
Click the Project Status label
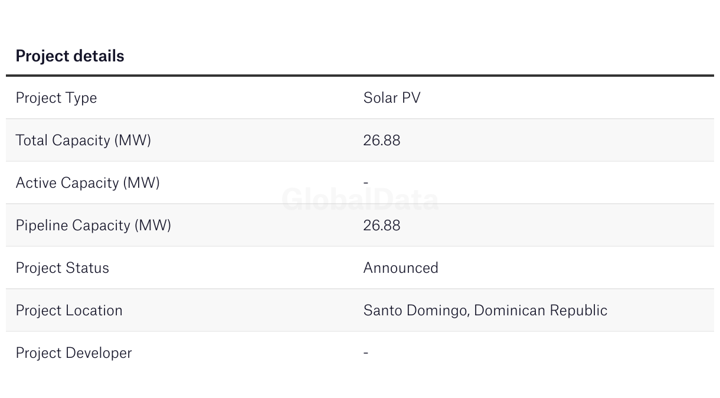pos(62,268)
